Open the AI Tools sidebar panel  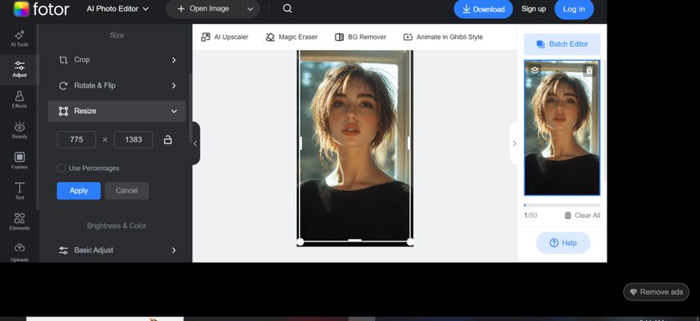click(20, 38)
